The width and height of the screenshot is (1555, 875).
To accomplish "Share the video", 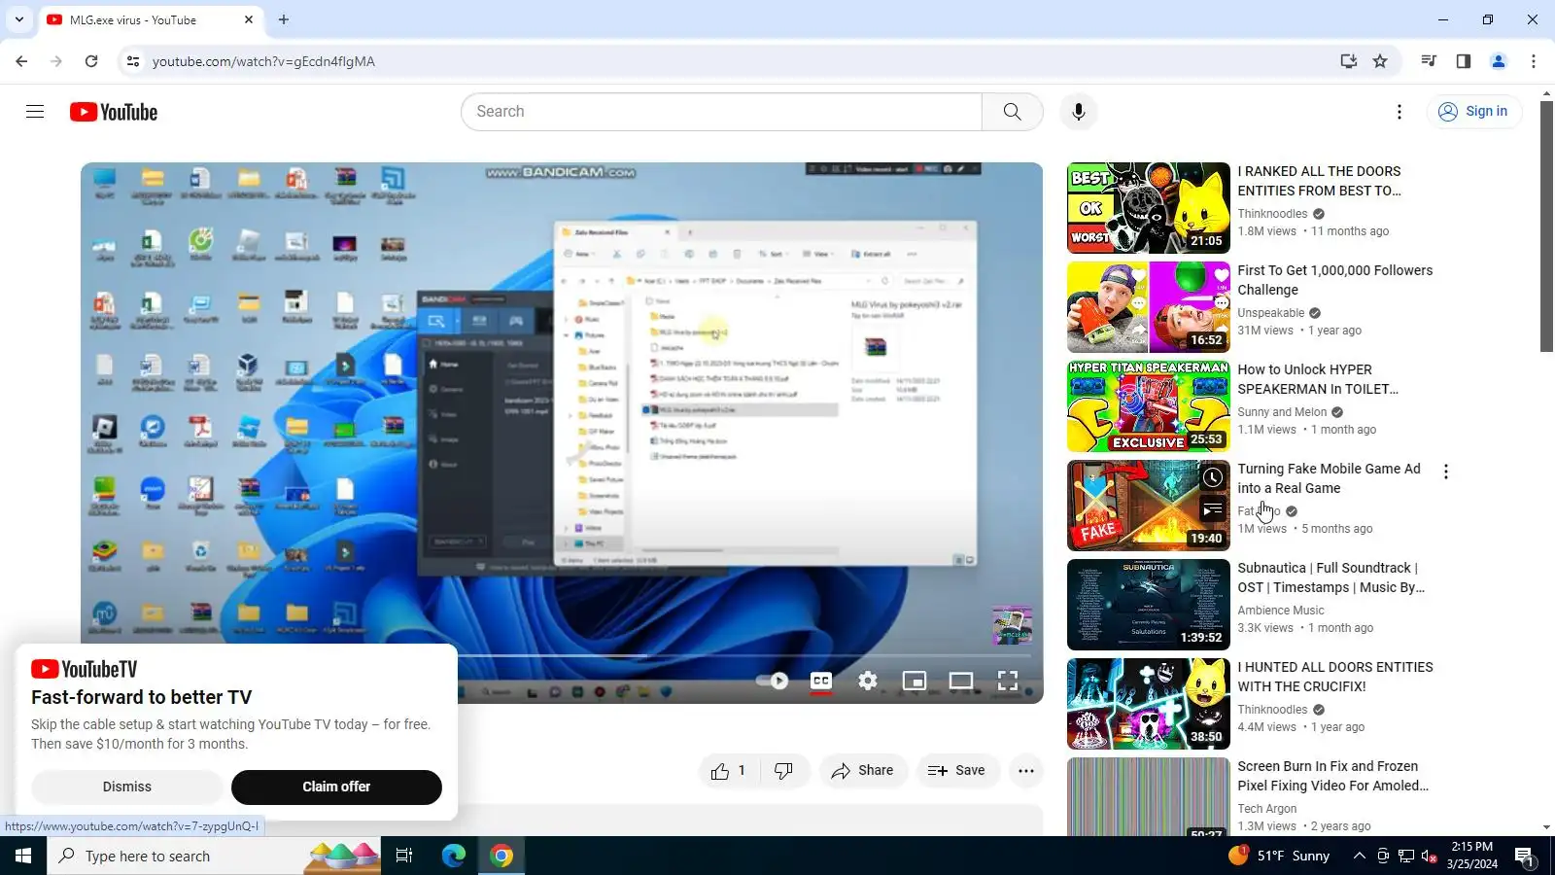I will 863,771.
